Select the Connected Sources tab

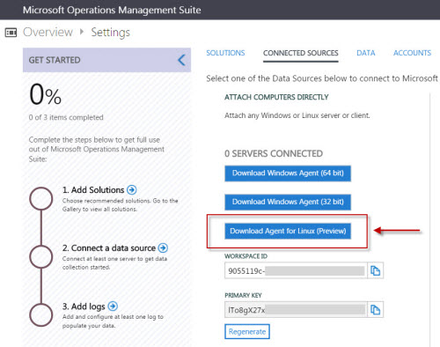coord(301,53)
